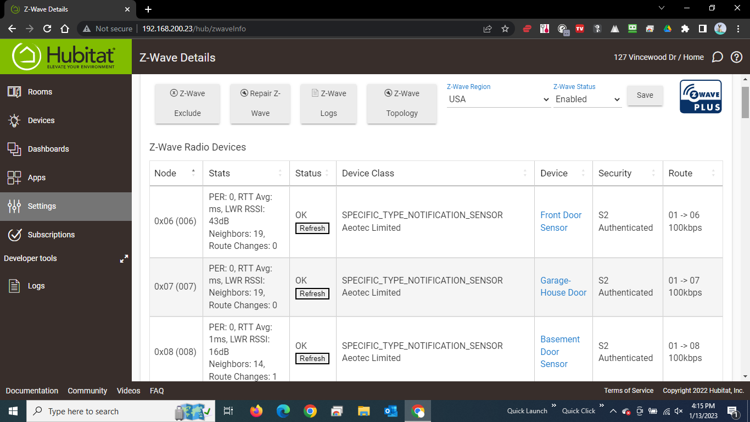
Task: Open Z-Wave Logs button
Action: [328, 103]
